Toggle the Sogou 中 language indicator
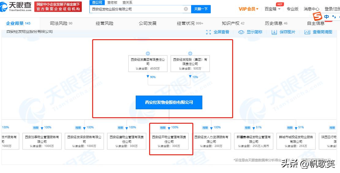Image resolution: width=340 pixels, height=173 pixels. [x=326, y=17]
